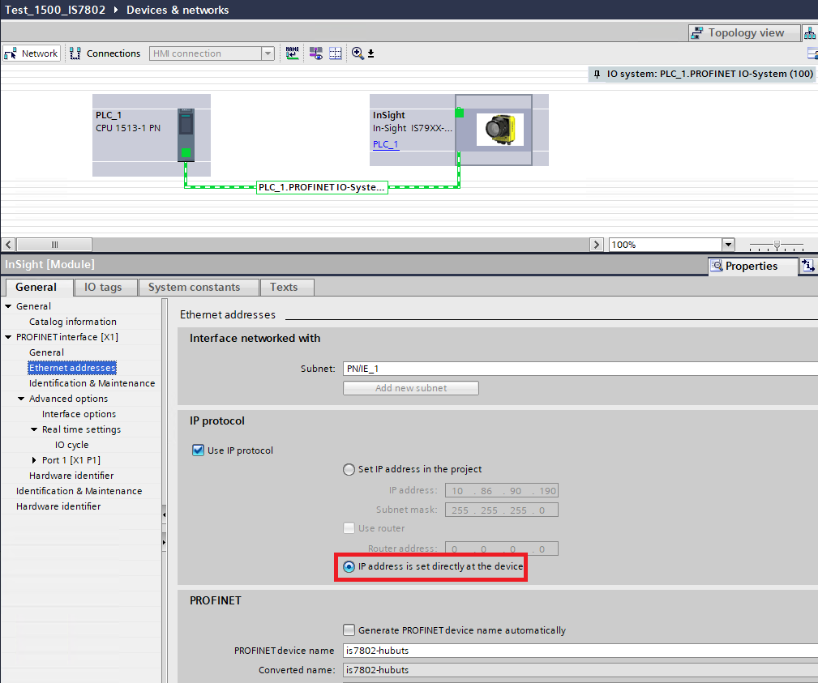Select the Ethernet addresses entry in the sidebar

point(71,367)
